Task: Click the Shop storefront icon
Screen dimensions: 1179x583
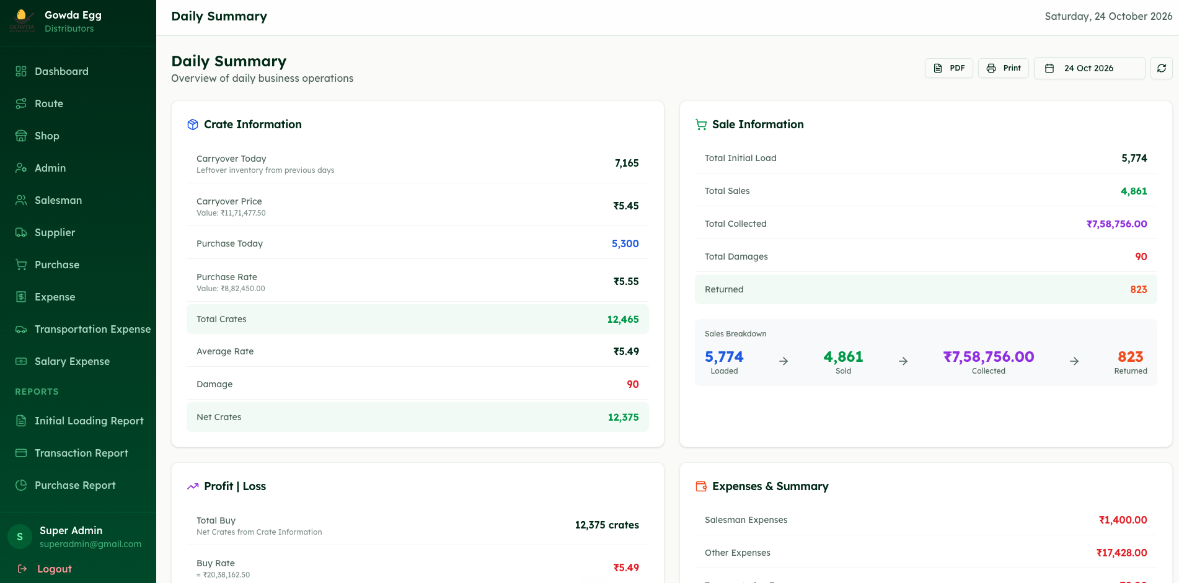Action: coord(21,136)
